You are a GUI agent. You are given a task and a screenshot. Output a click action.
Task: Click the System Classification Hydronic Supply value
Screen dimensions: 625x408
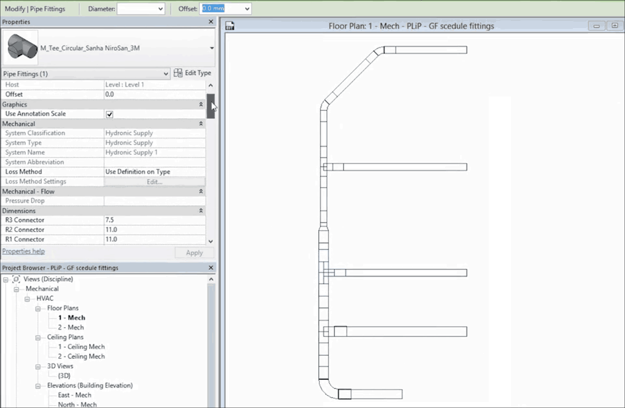[x=155, y=133]
